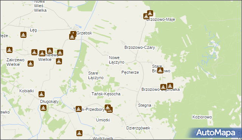Click the POI icon just above Zakrzewo Wielkie label
The width and height of the screenshot is (242, 140).
(9, 50)
